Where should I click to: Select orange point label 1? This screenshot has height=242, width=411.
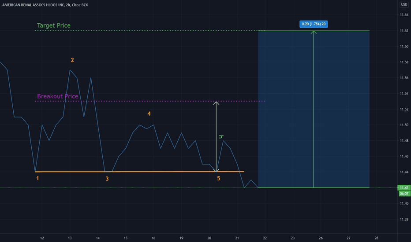(37, 178)
